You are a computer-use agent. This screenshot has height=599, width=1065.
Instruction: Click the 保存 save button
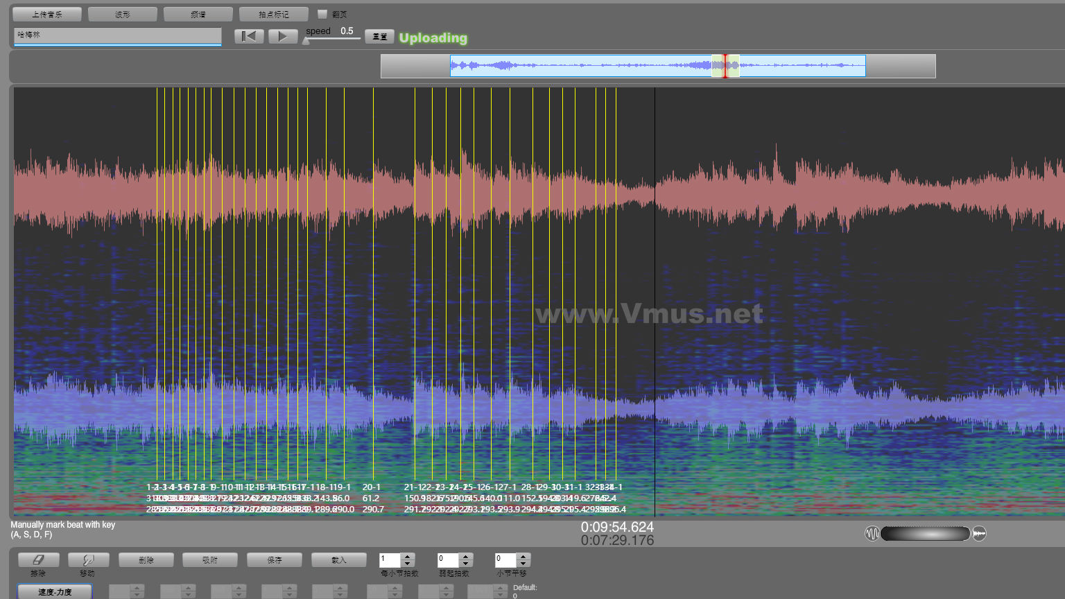(x=275, y=559)
